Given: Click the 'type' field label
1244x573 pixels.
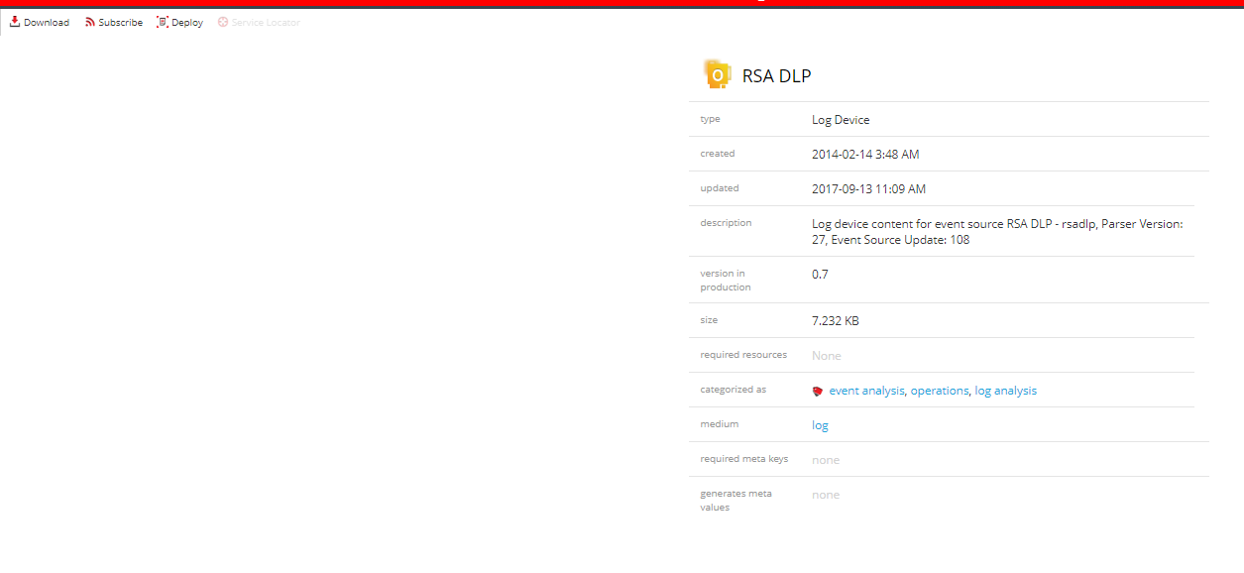Looking at the screenshot, I should point(710,119).
